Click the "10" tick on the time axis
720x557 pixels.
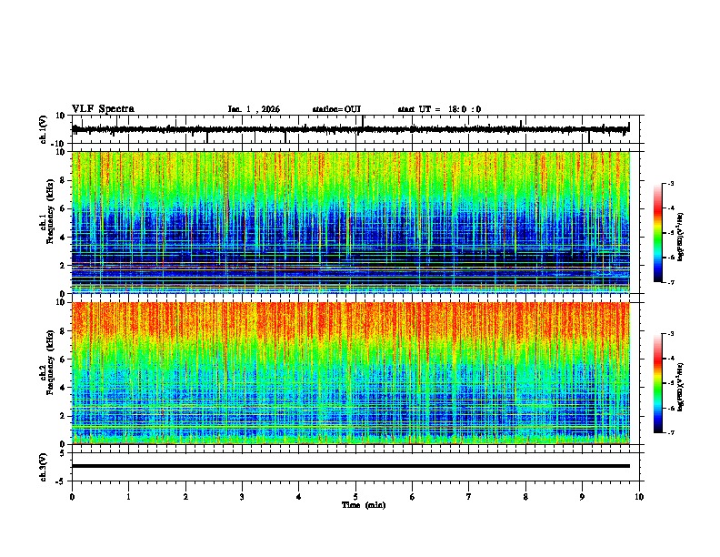coord(639,497)
